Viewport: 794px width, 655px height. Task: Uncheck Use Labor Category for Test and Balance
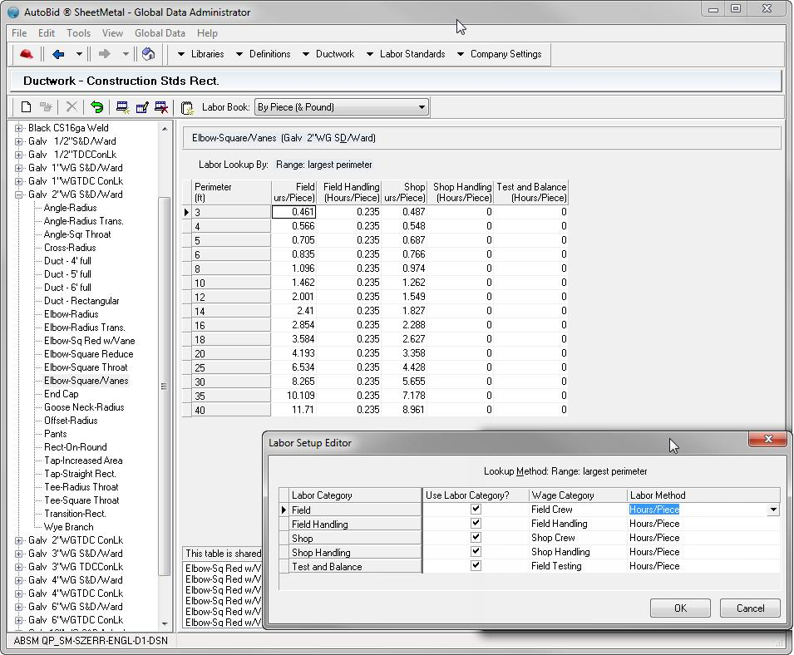pos(476,566)
